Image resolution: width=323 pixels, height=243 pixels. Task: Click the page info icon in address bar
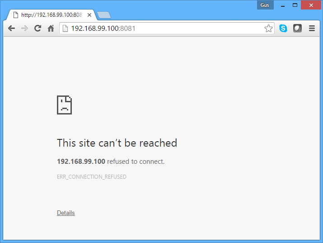[65, 29]
